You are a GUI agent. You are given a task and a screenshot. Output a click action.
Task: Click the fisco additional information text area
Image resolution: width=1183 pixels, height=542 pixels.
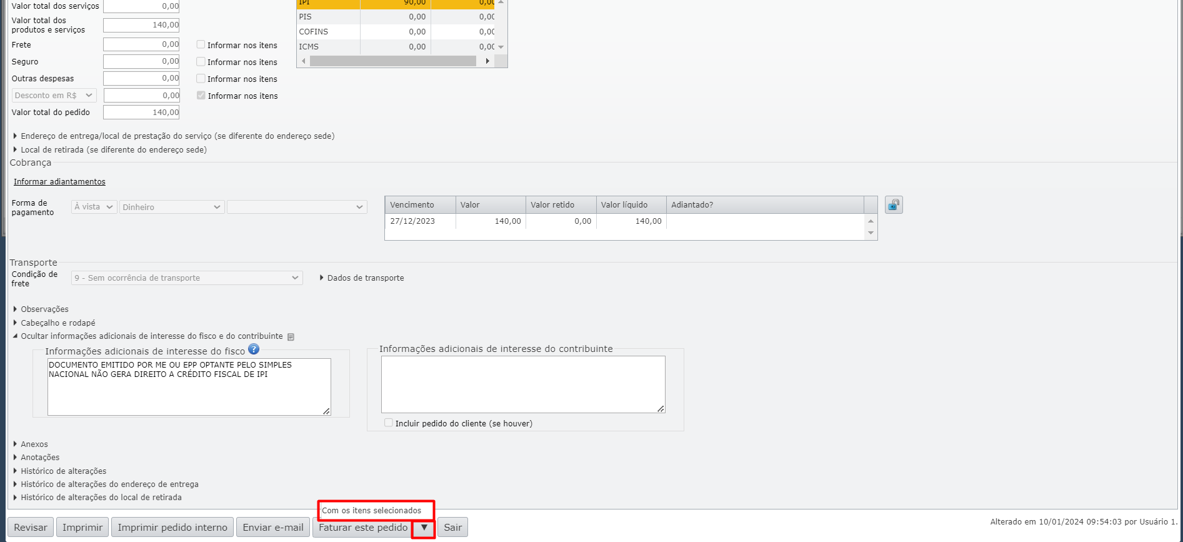[x=189, y=387]
